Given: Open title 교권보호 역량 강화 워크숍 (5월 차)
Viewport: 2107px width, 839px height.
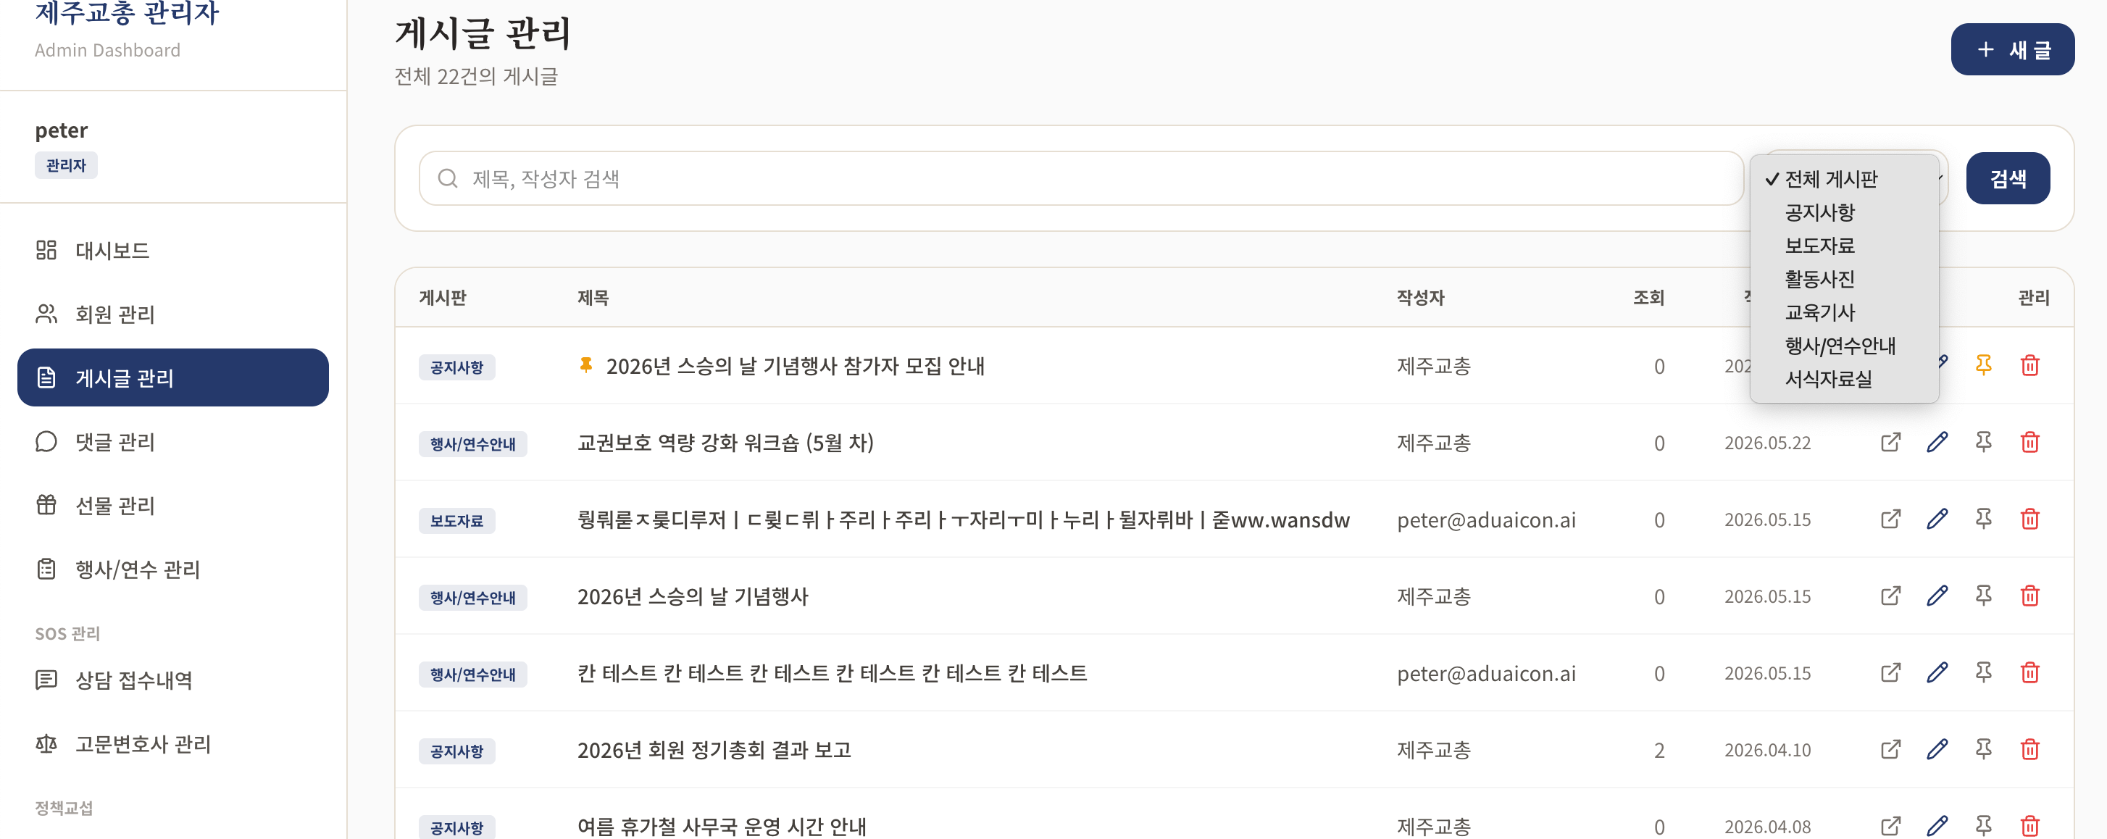Looking at the screenshot, I should (725, 443).
